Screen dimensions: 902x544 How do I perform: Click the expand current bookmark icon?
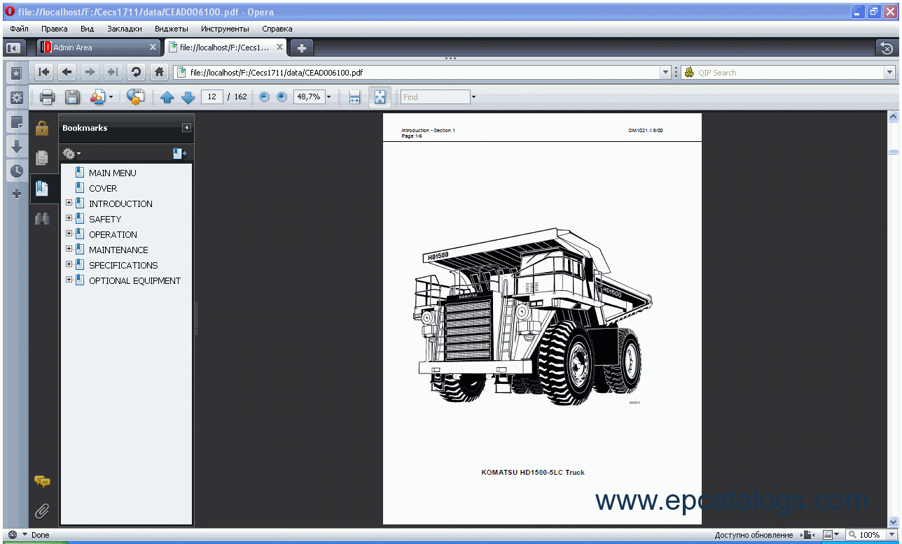point(180,153)
